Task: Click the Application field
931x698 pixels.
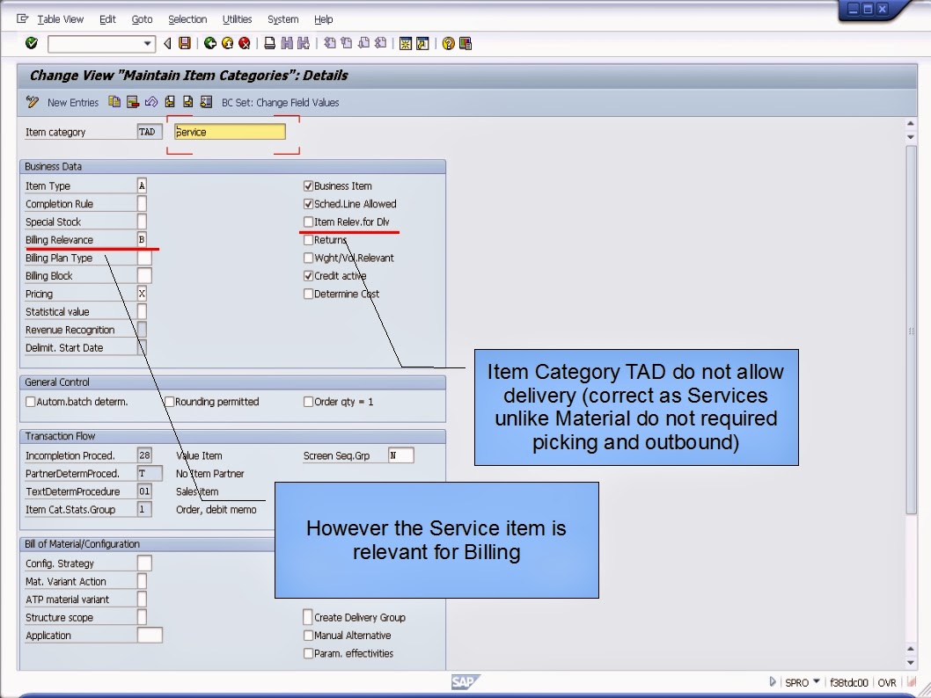Action: [150, 635]
